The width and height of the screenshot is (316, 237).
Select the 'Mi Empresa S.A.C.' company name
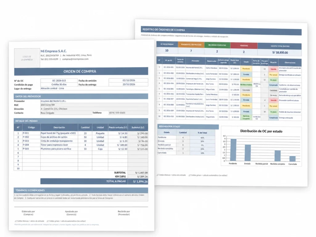point(54,51)
